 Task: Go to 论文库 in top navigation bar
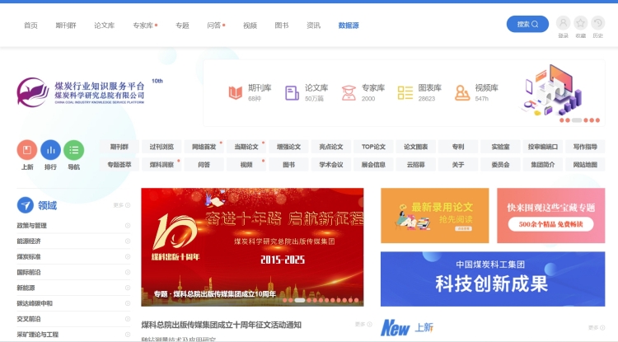[104, 26]
